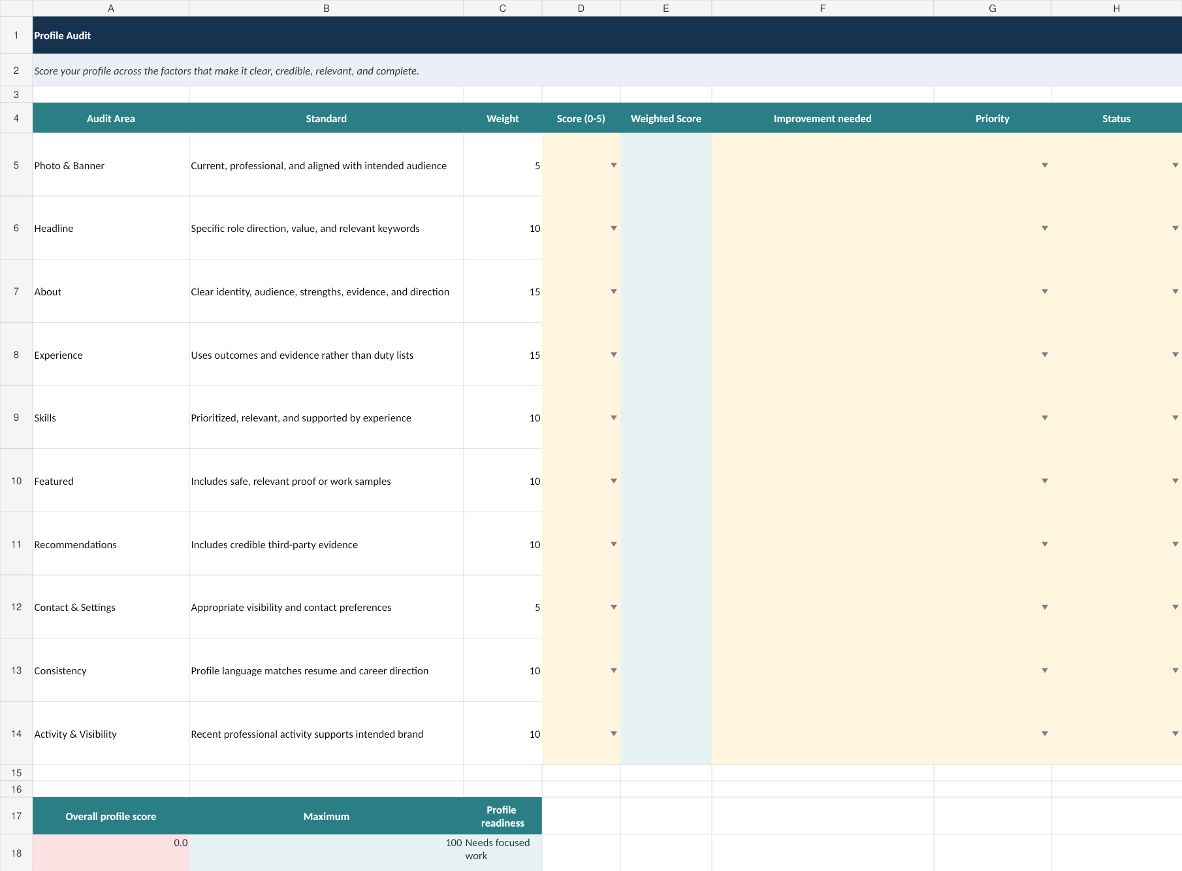Open Status dropdown in Featured row

coord(1175,481)
